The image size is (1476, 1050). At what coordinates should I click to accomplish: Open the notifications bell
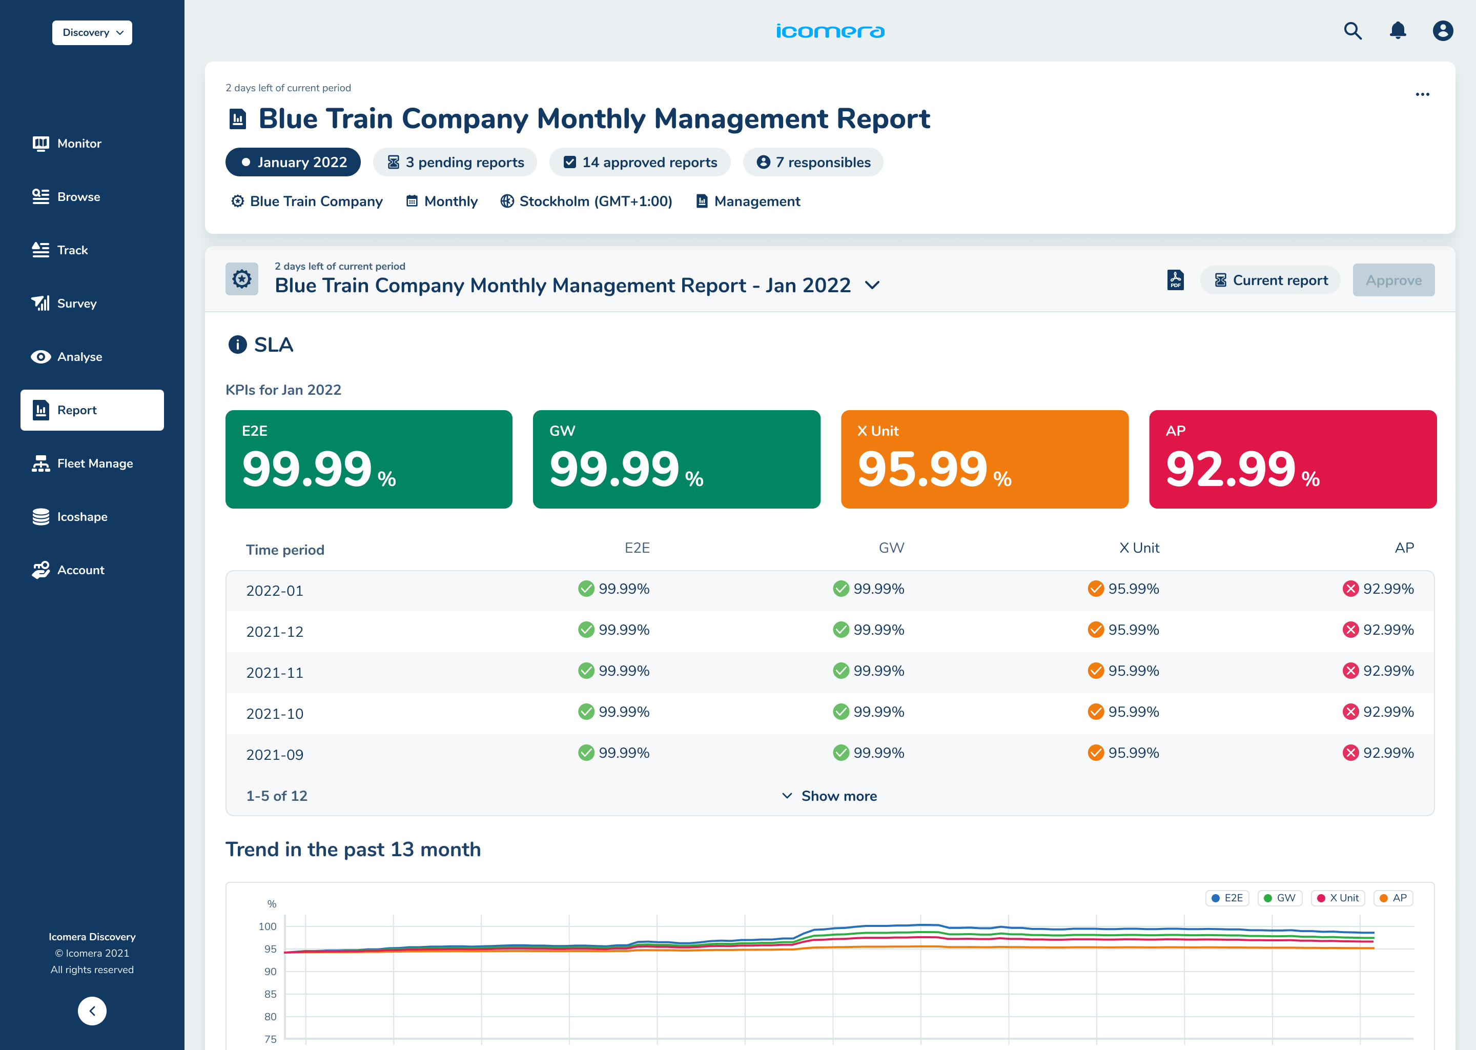pyautogui.click(x=1398, y=31)
